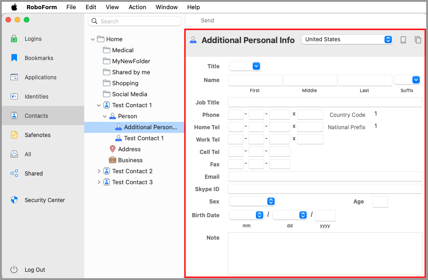
Task: Click the Safenotes note icon
Action: [x=14, y=135]
